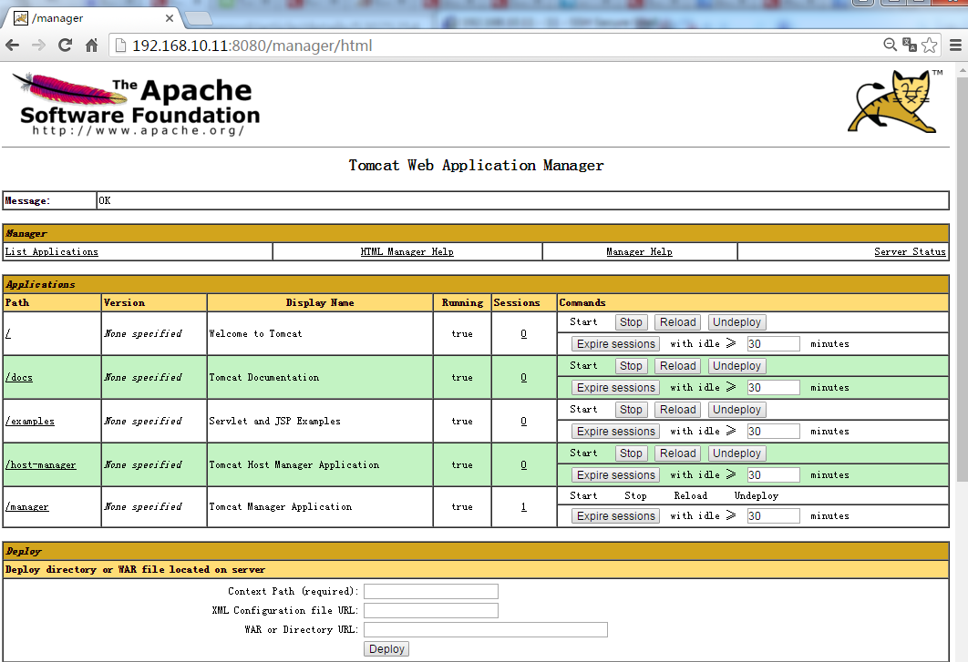Open a new browser tab

point(199,18)
